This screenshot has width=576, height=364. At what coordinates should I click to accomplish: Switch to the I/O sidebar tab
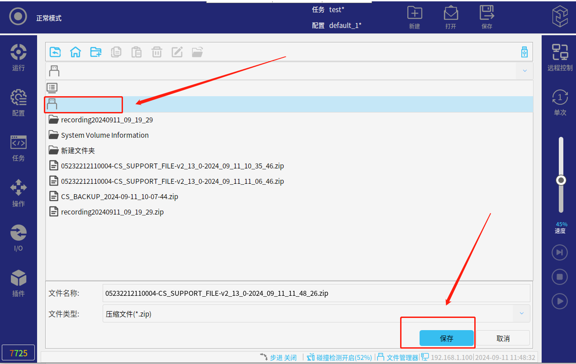(x=19, y=238)
